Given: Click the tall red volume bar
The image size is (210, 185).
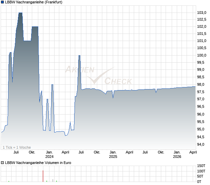Looking at the screenshot, I should point(43,176).
